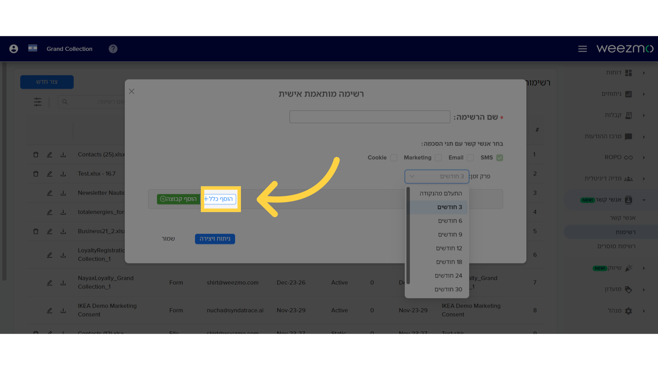658x370 pixels.
Task: Edit the Test.xlsx - 16.7 list
Action: pos(49,174)
